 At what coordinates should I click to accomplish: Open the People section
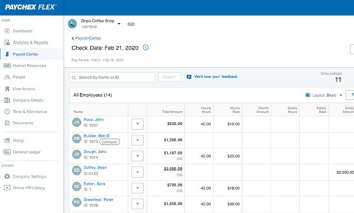19,77
